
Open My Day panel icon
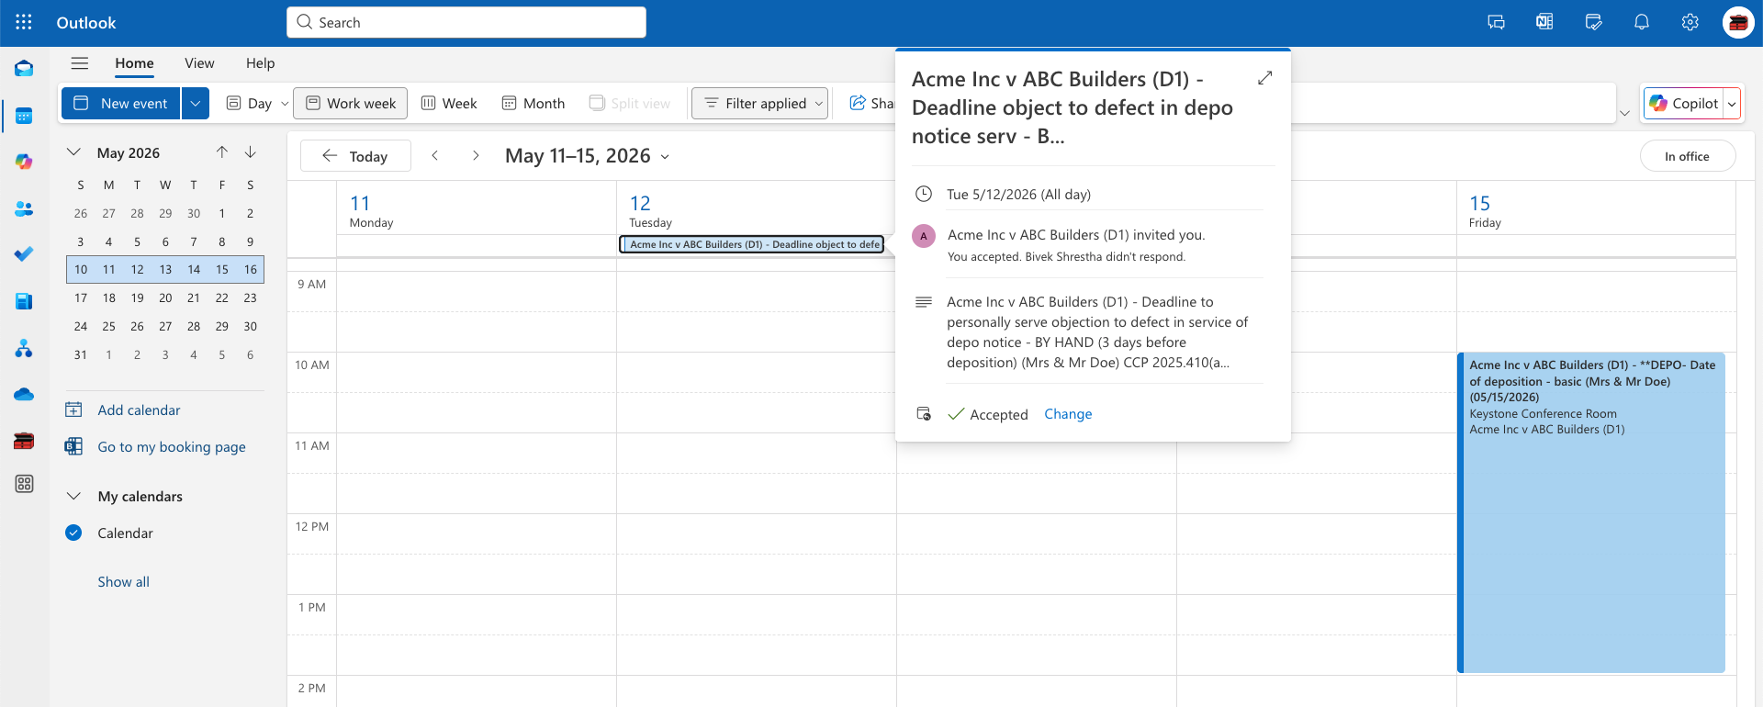1593,22
